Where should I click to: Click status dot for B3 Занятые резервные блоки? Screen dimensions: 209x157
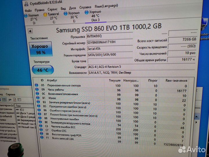tap(38, 102)
